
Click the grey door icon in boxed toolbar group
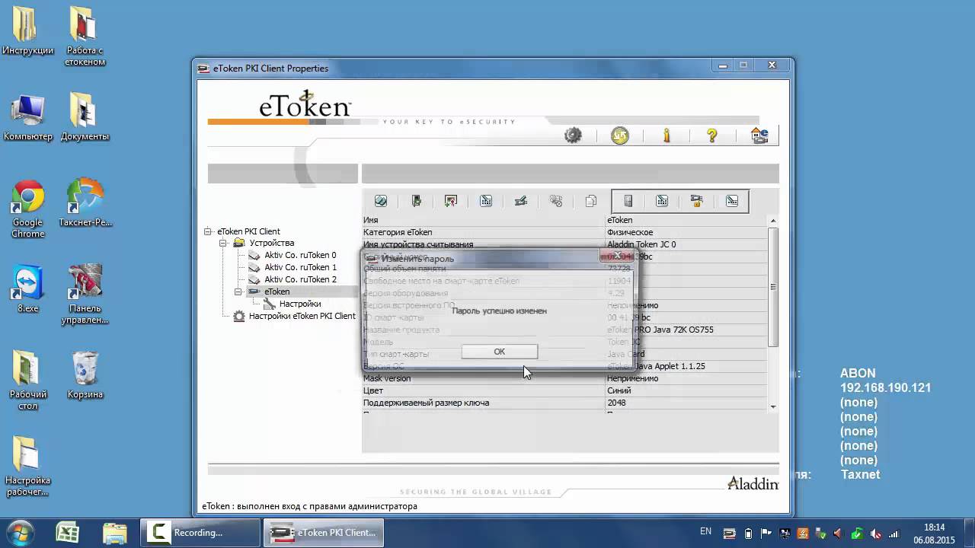point(628,201)
